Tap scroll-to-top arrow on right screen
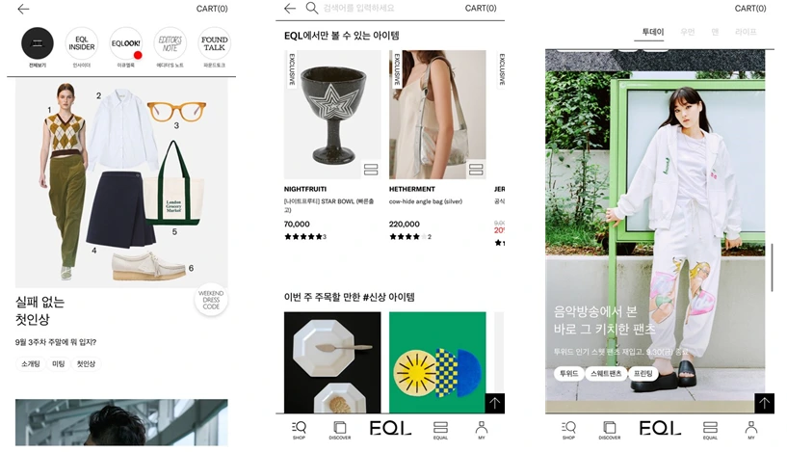787x452 pixels. click(764, 403)
